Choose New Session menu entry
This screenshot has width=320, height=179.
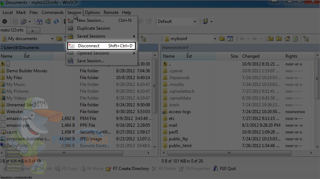102,20
